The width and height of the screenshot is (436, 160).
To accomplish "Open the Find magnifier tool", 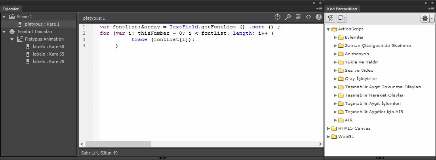I will [288, 17].
